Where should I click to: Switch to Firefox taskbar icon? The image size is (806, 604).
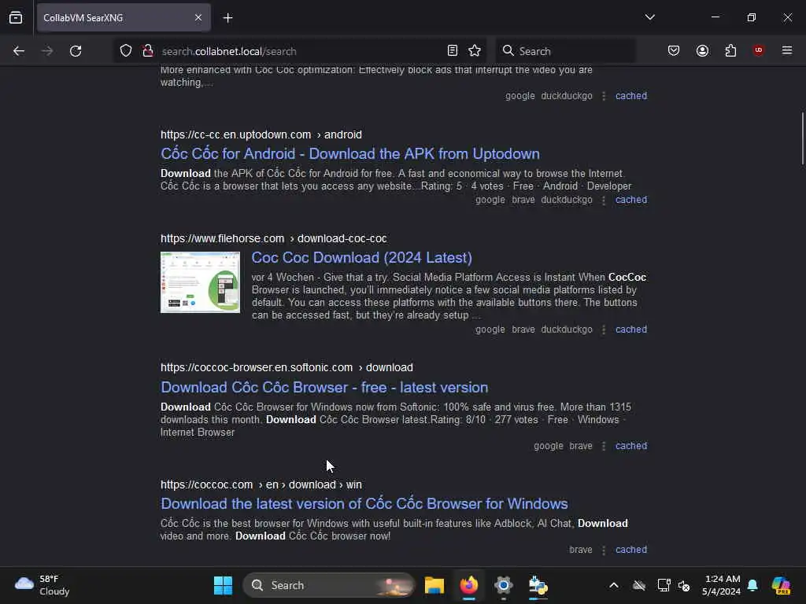coord(469,585)
